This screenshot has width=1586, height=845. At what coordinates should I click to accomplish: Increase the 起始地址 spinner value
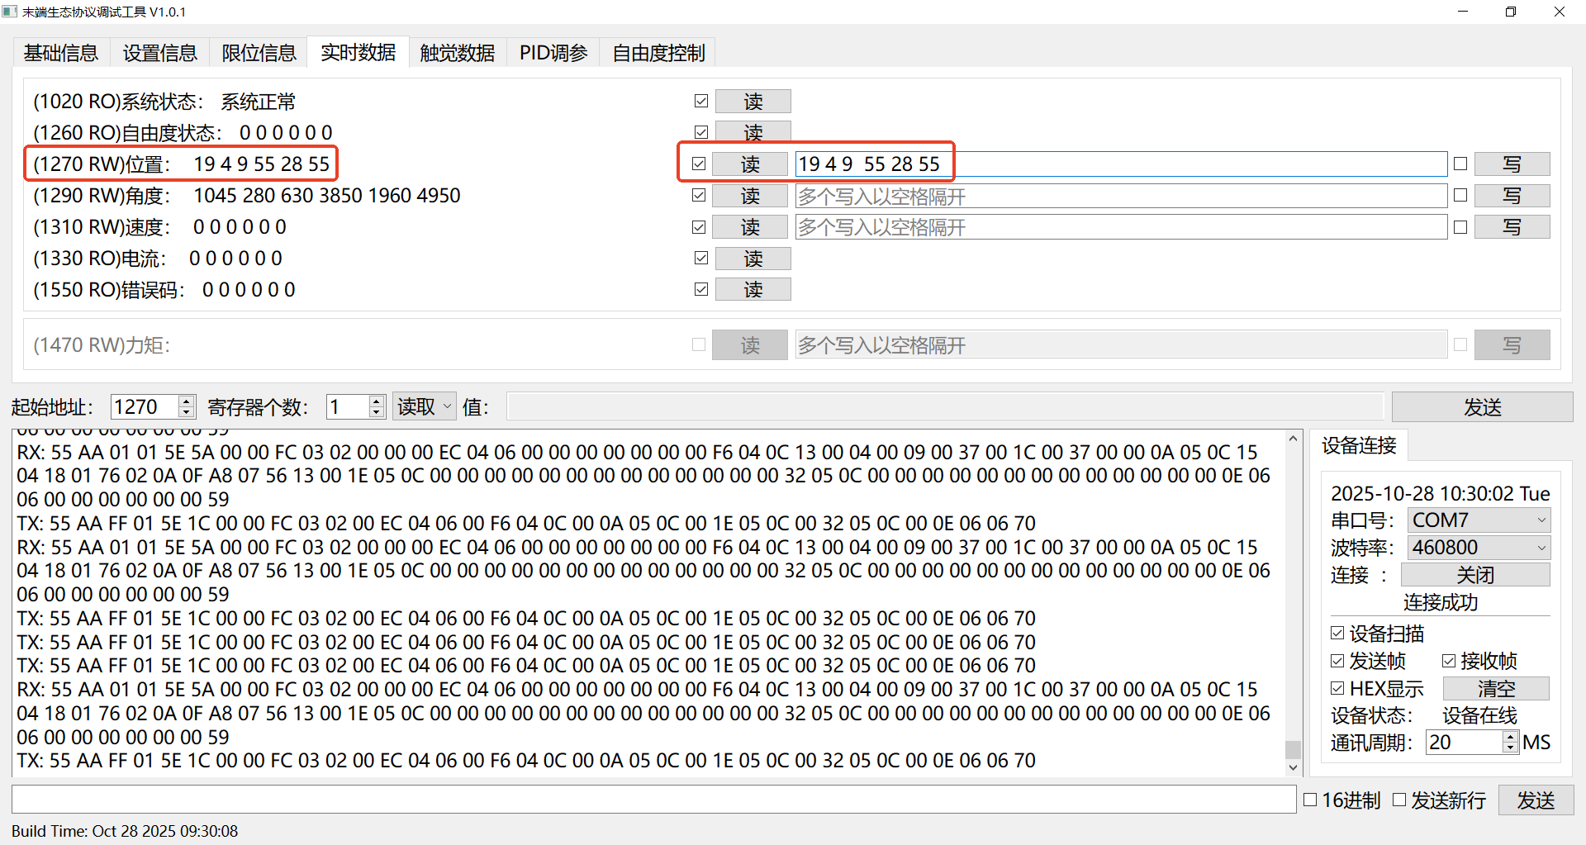coord(187,401)
